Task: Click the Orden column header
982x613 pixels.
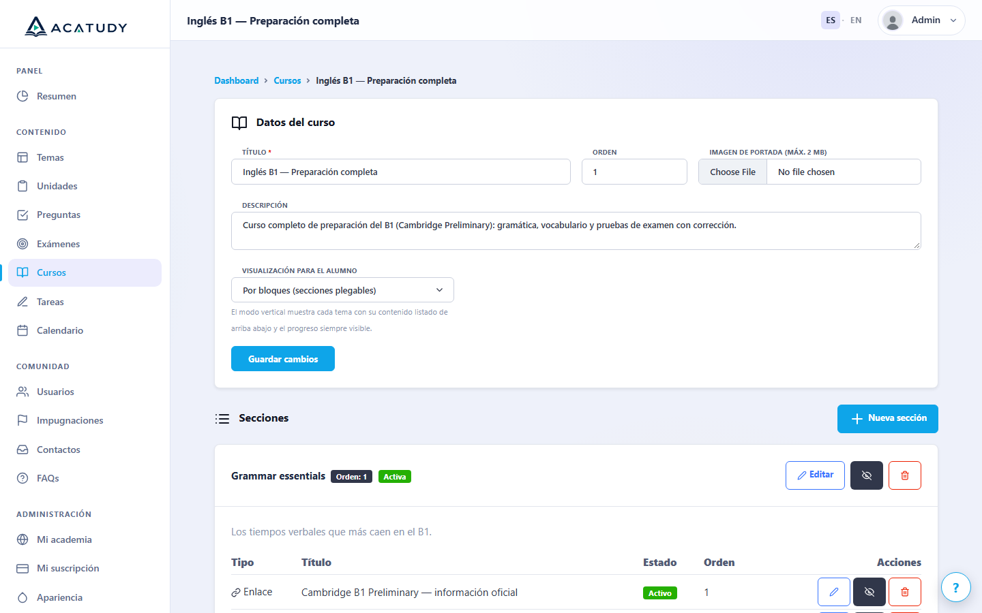Action: (719, 563)
